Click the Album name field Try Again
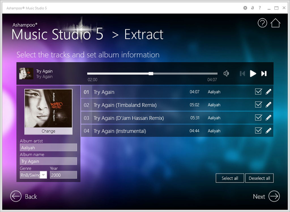This screenshot has width=290, height=212. (48, 161)
